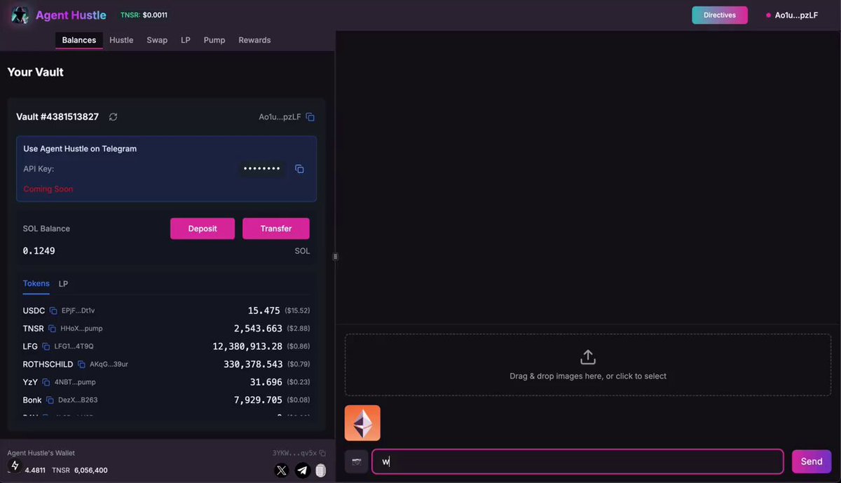Screen dimensions: 841x483
Task: Click the Bonk balance 7,929.705
Action: [258, 400]
